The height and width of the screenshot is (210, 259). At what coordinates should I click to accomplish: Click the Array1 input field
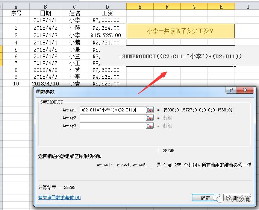click(112, 110)
